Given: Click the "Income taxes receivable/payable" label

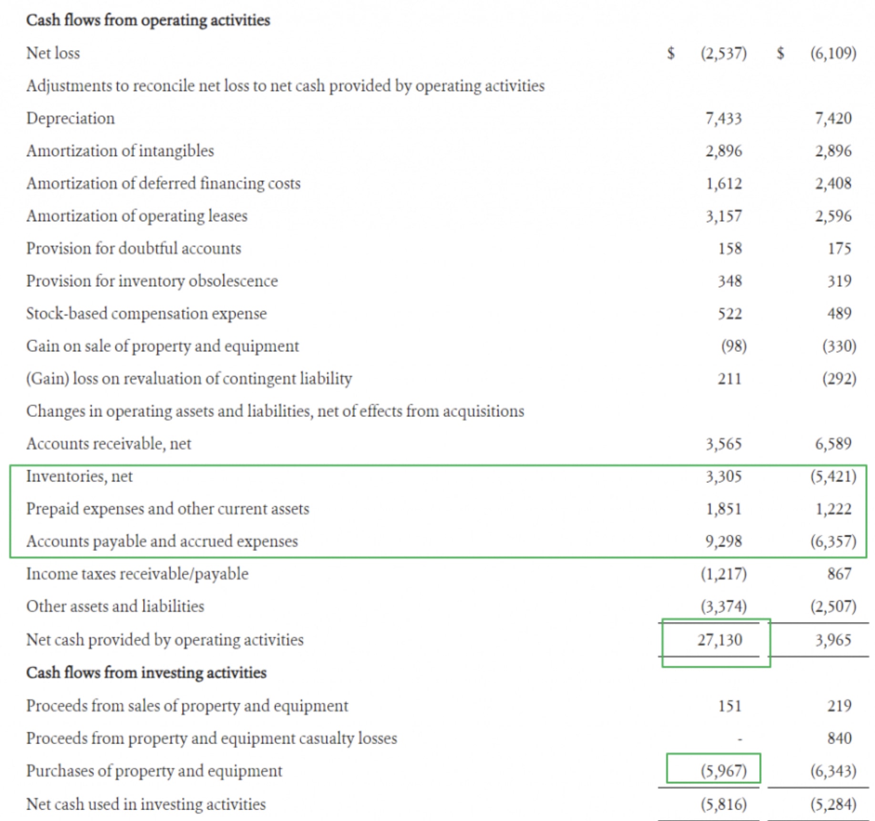Looking at the screenshot, I should pyautogui.click(x=137, y=574).
